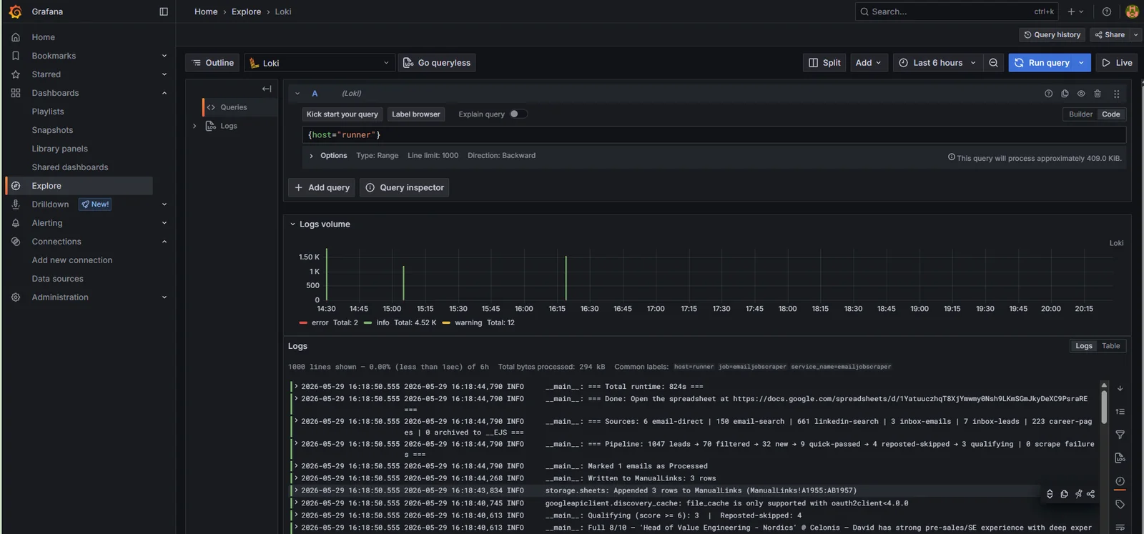Image resolution: width=1144 pixels, height=534 pixels.
Task: Open the Share dropdown arrow
Action: [x=1135, y=35]
